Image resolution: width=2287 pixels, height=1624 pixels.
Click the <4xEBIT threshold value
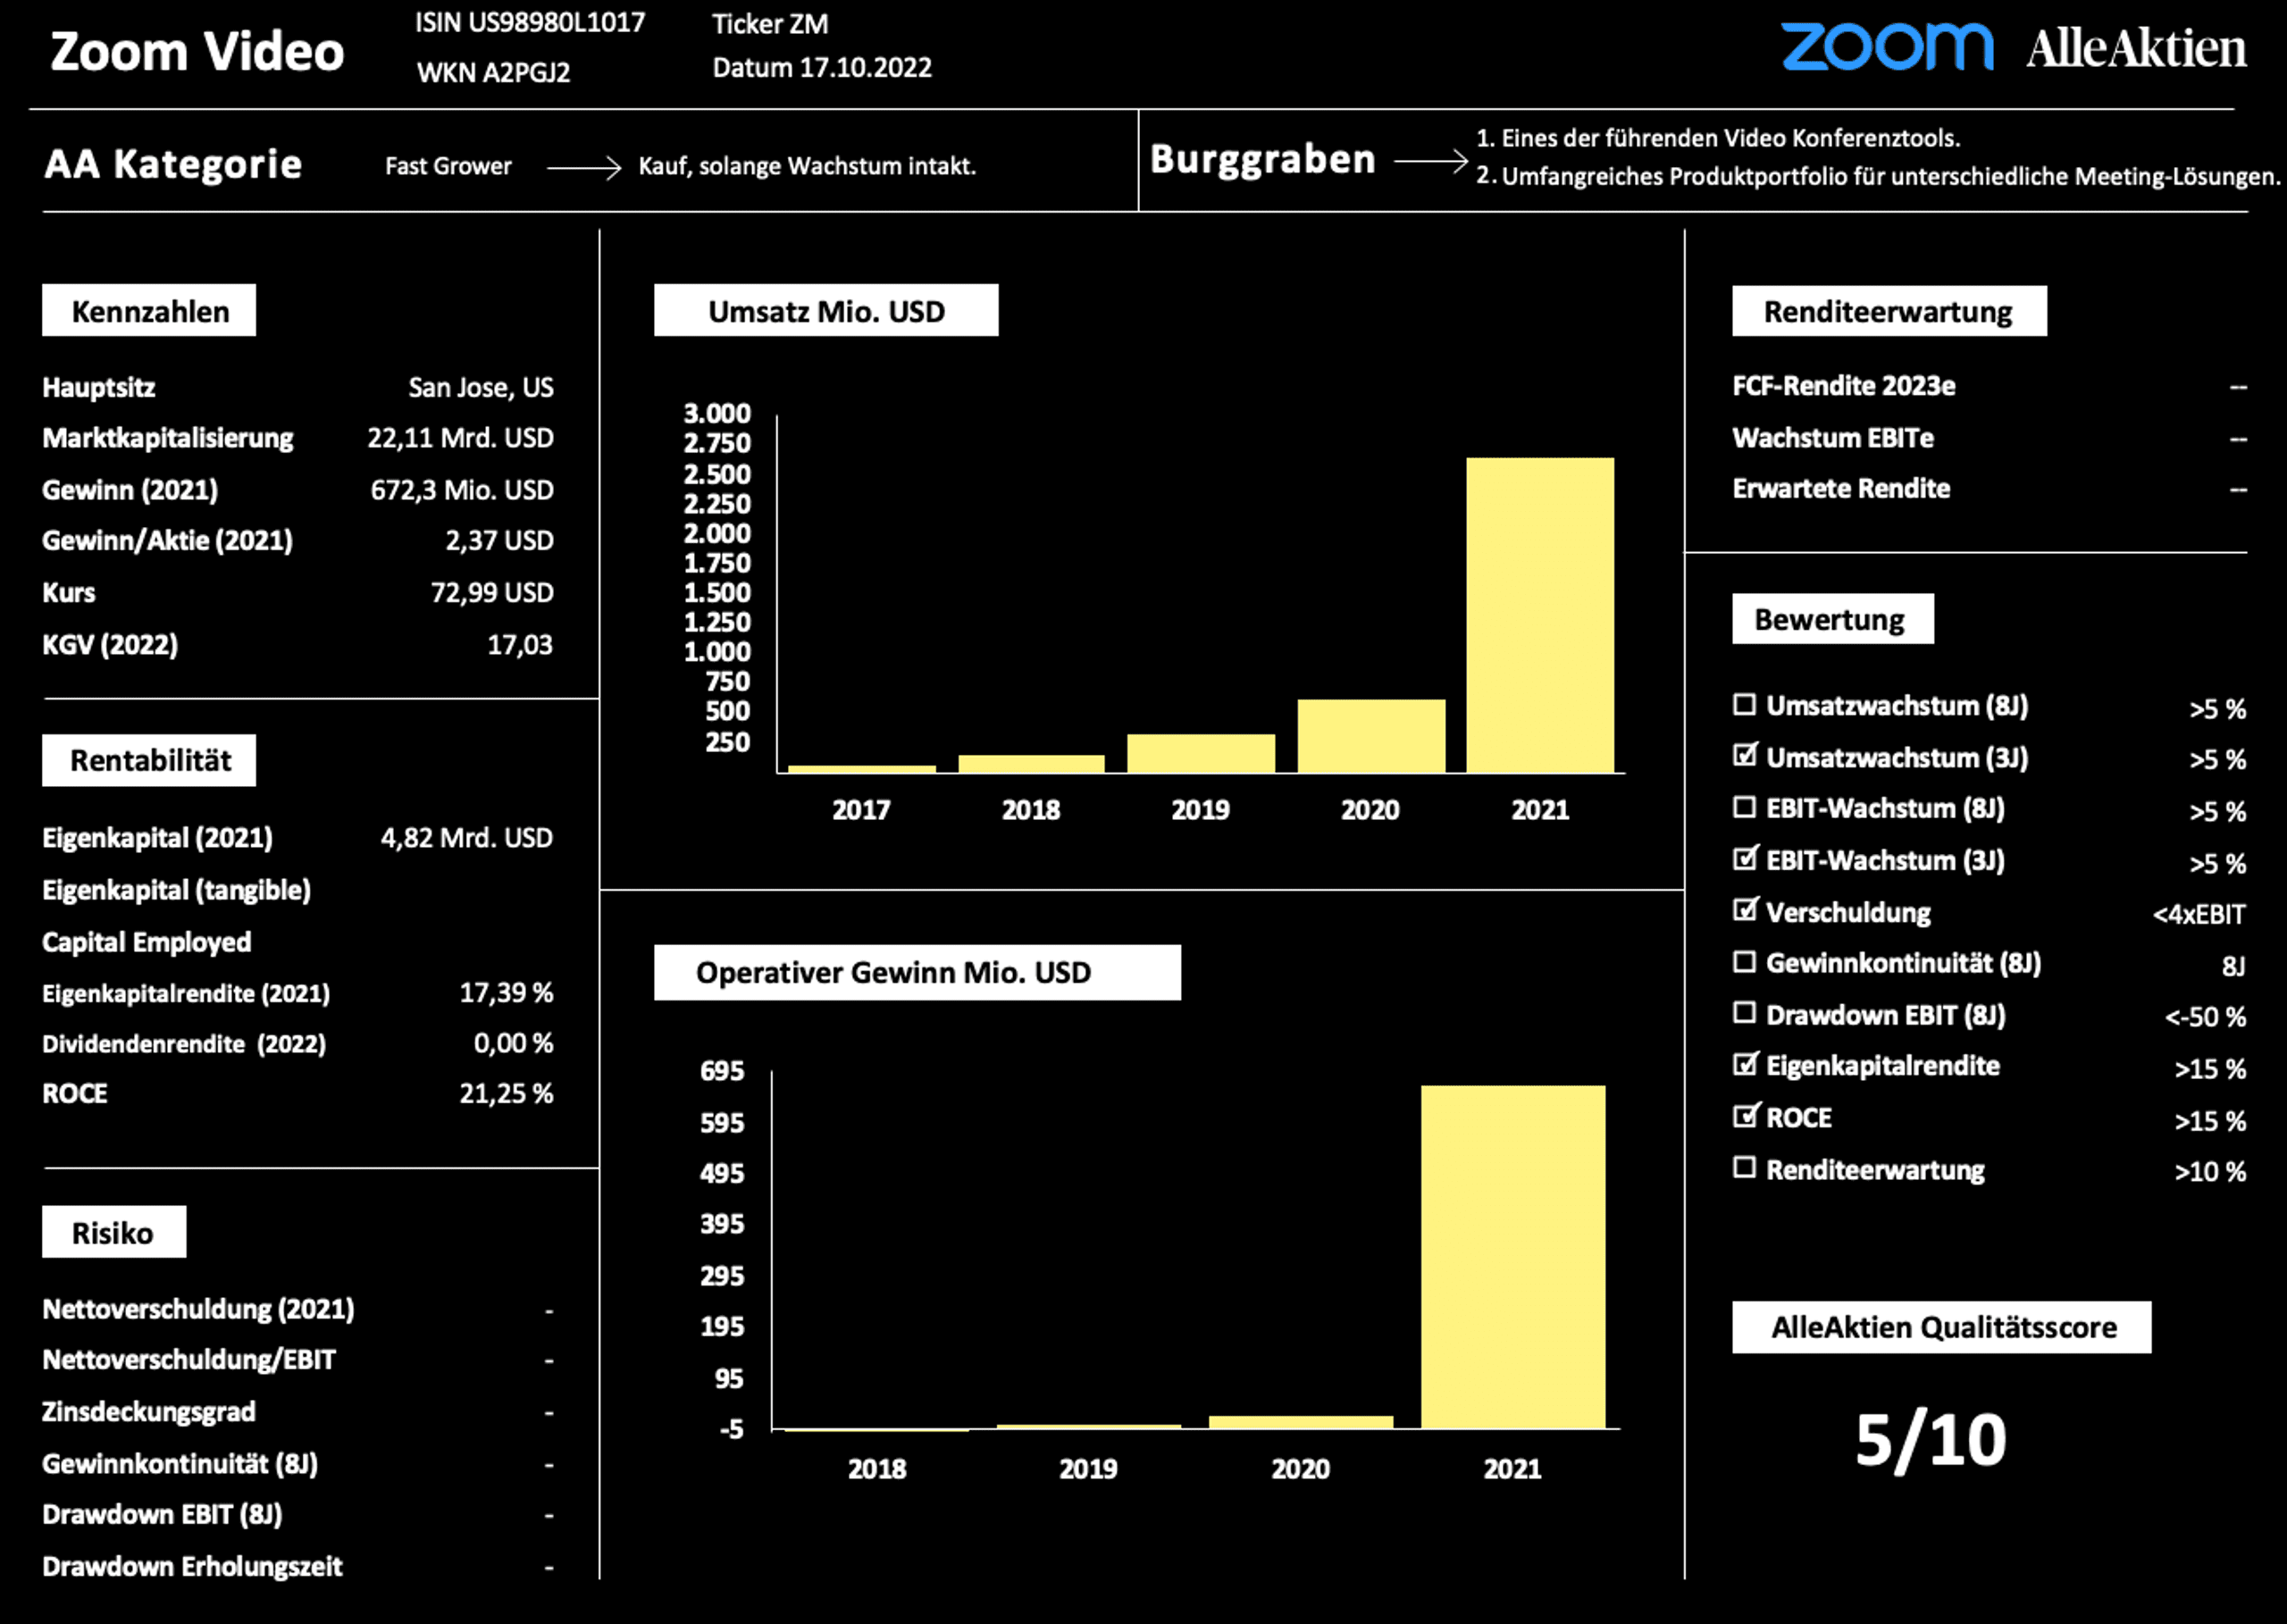[2199, 914]
